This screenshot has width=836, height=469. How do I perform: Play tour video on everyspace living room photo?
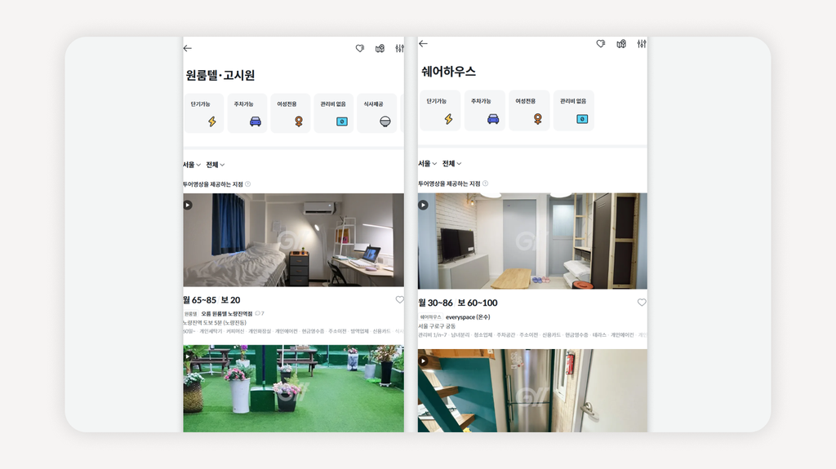[x=424, y=206]
